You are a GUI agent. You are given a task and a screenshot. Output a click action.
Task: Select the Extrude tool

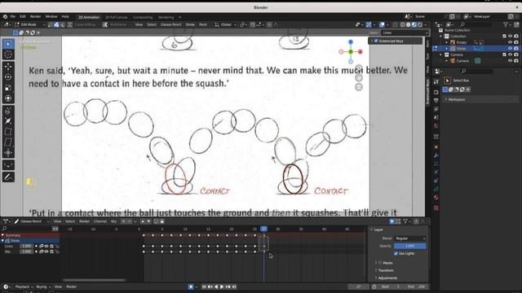(8, 111)
